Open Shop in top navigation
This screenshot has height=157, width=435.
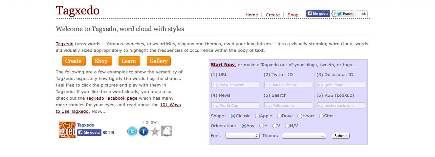point(293,15)
